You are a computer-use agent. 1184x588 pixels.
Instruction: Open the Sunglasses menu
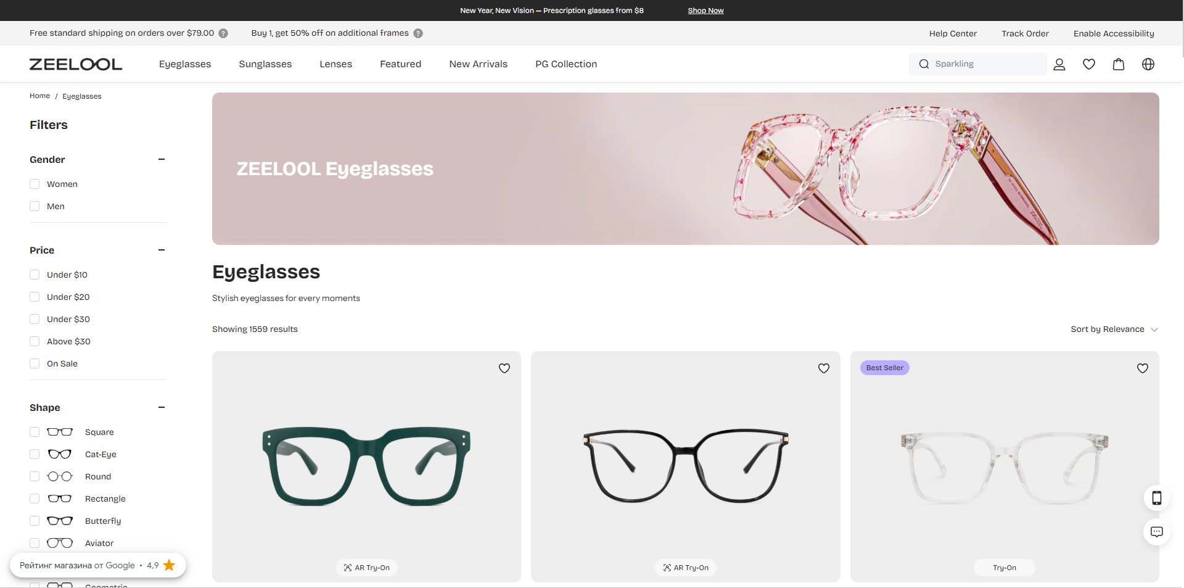click(265, 64)
